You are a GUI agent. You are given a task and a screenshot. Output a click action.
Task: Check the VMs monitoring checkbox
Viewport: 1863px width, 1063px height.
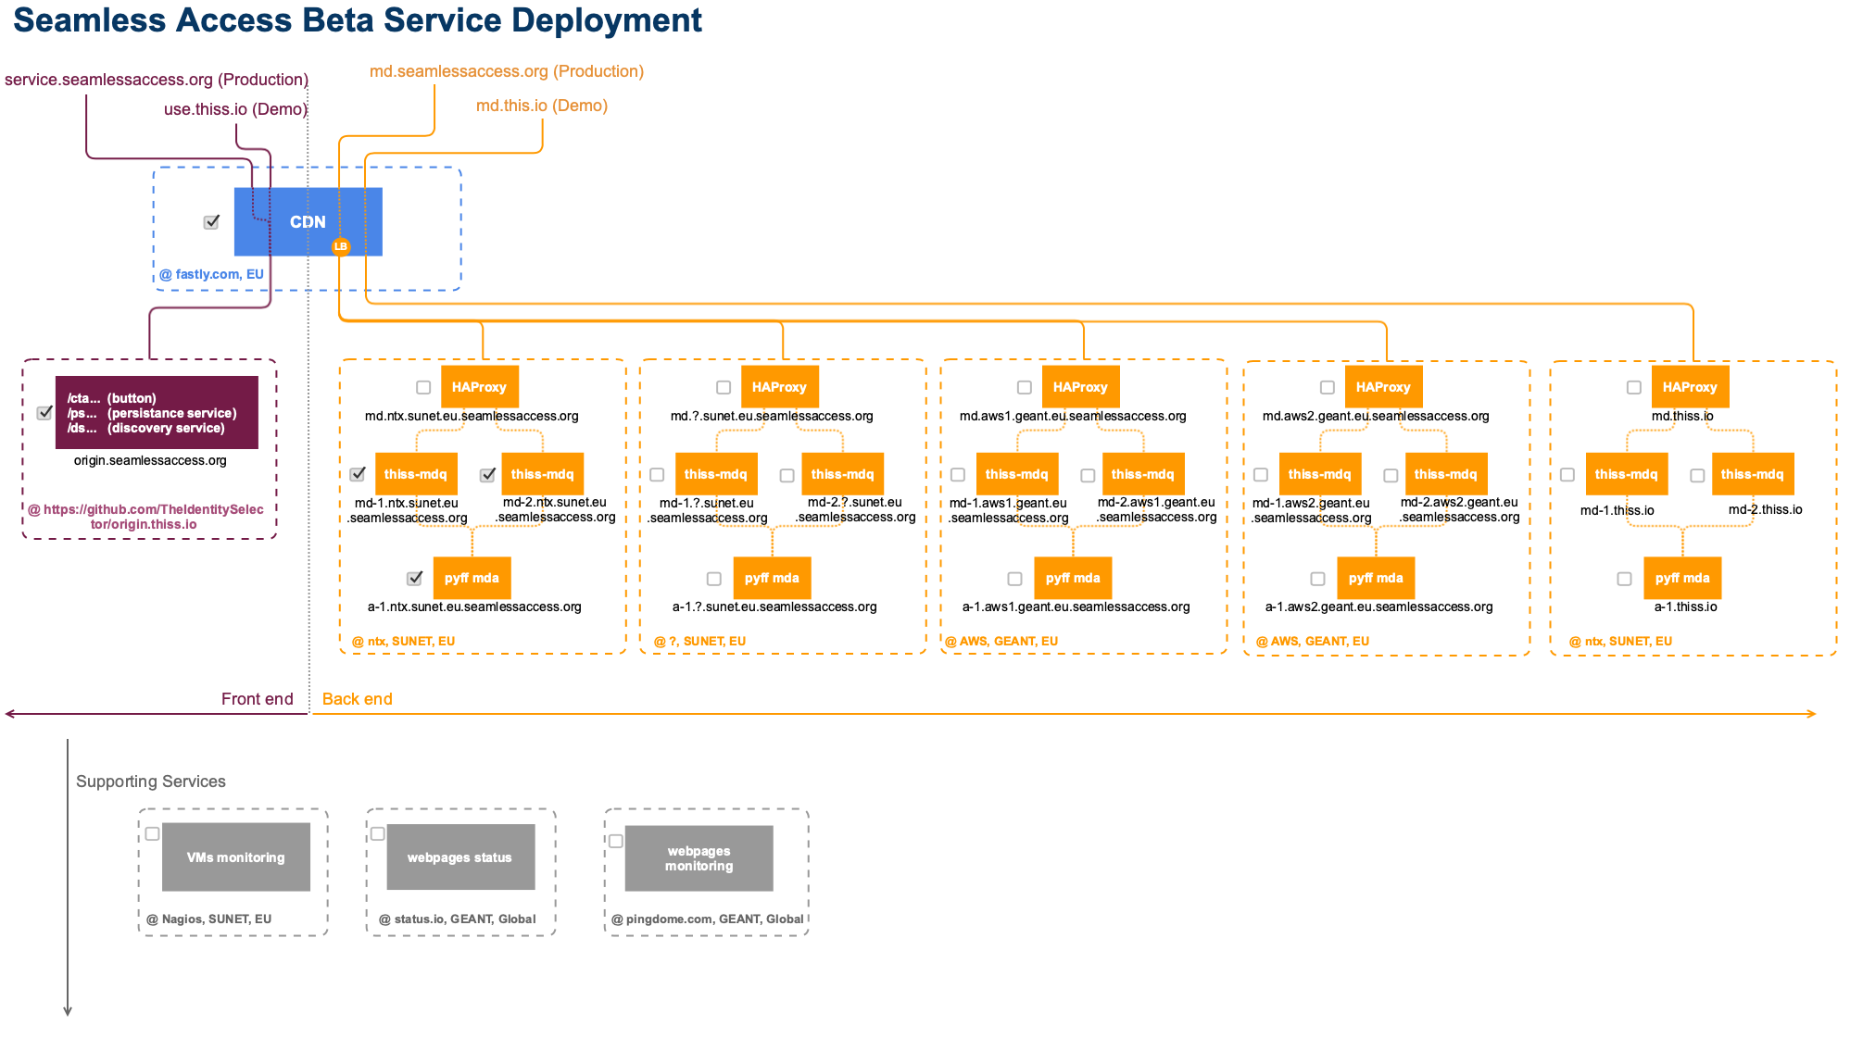tap(153, 834)
